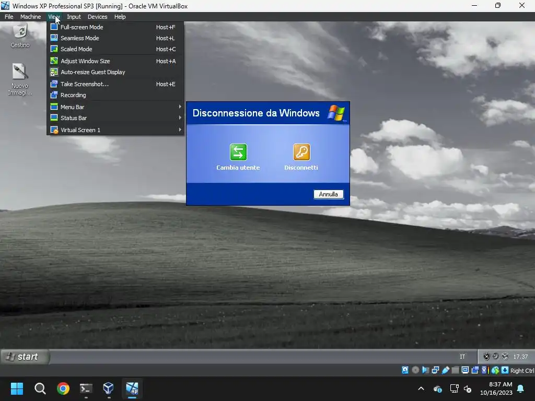Click the Right Ctrl host key label
Viewport: 535px width, 401px height.
pos(522,371)
